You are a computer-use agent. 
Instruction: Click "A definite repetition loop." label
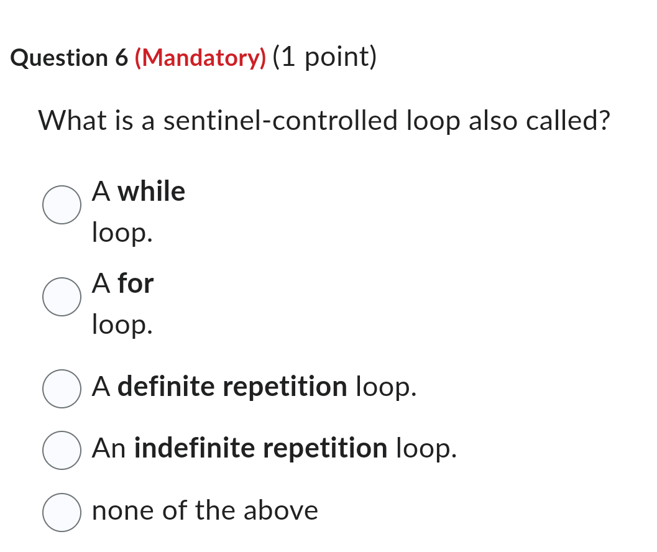click(254, 387)
